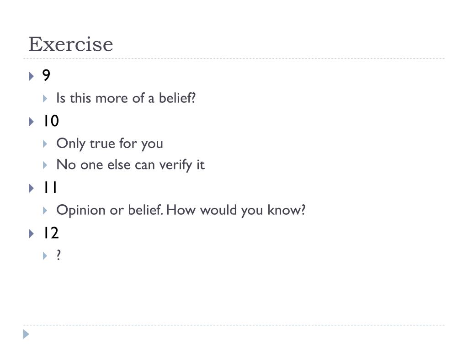Click the text 'Only true for you'

click(110, 144)
